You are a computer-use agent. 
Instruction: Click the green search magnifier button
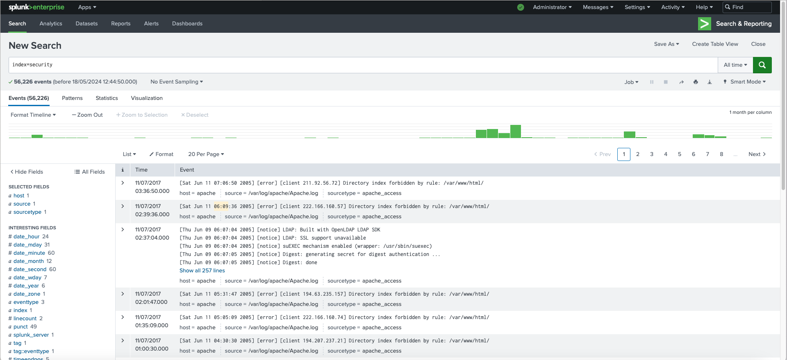pos(762,65)
